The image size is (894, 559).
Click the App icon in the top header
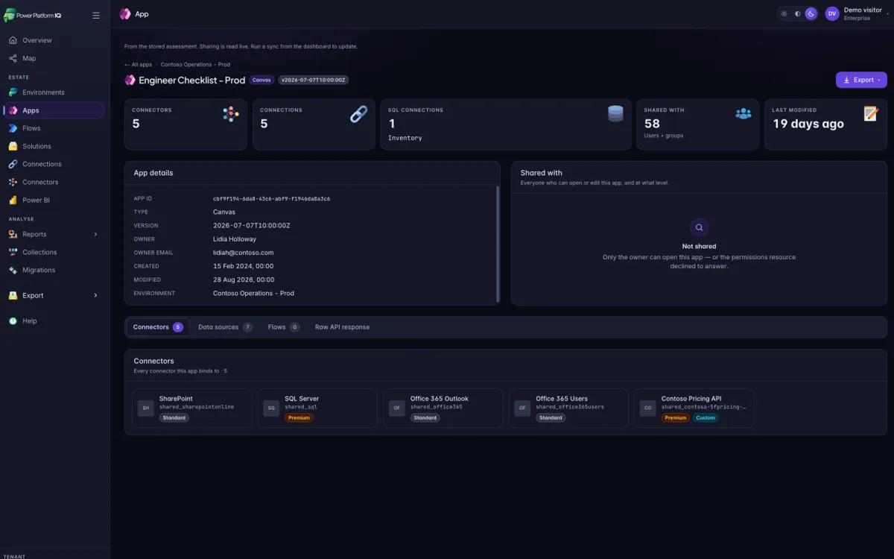[x=125, y=13]
